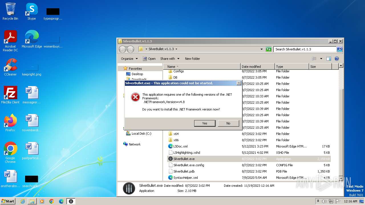Open address bar history dropdown
The width and height of the screenshot is (365, 205).
point(261,49)
